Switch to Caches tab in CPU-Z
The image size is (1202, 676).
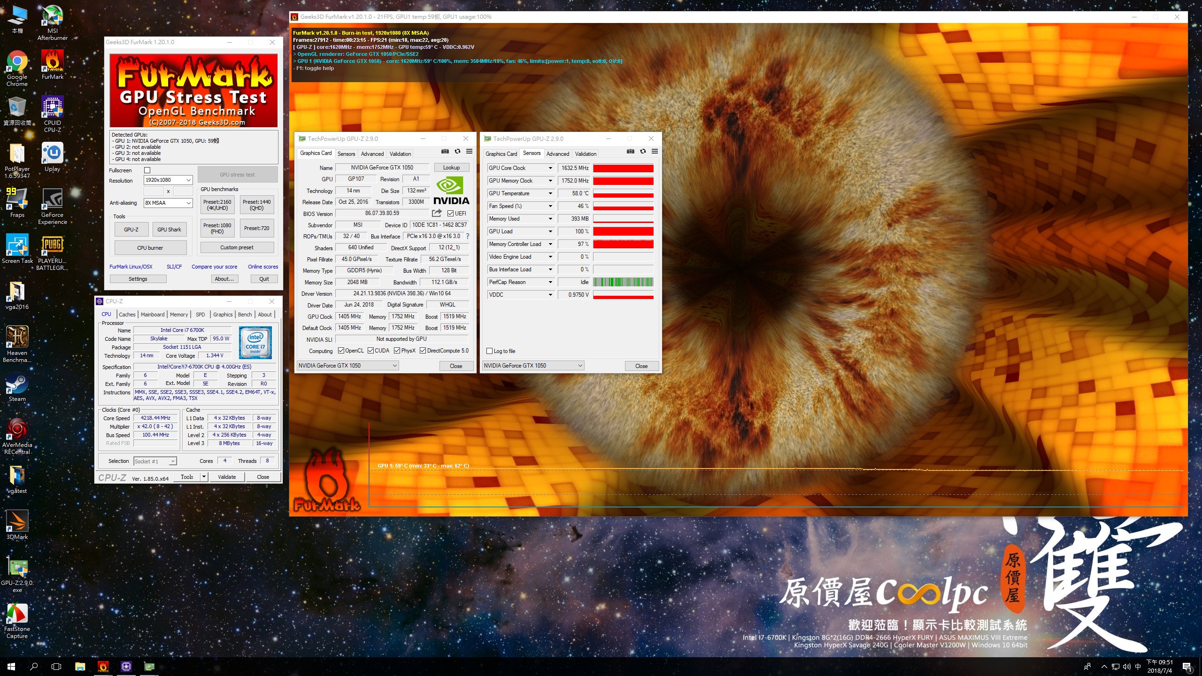click(x=127, y=315)
